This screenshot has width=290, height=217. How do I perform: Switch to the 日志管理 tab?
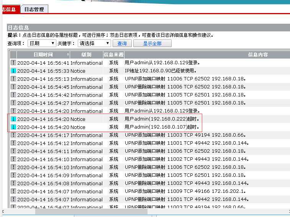[x=34, y=9]
